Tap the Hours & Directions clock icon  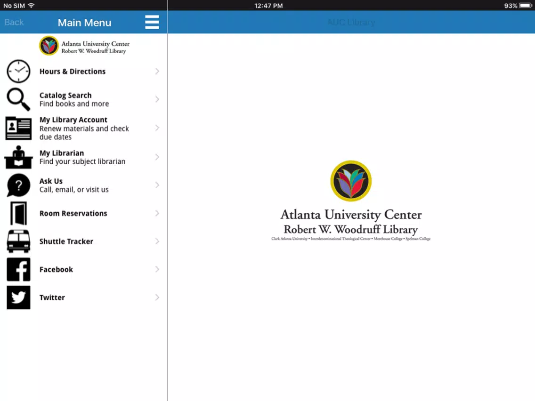click(18, 71)
